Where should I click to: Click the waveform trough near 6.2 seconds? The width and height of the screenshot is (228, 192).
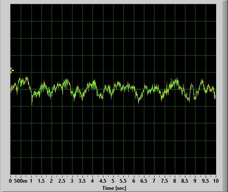(138, 103)
